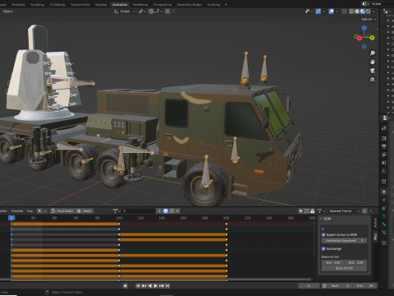
Task: Open viewport shading options dropdown
Action: pos(373,12)
